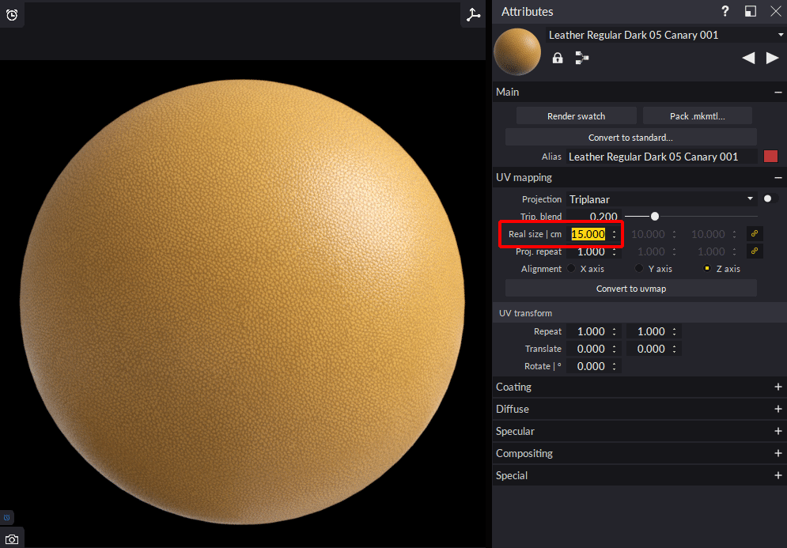The height and width of the screenshot is (548, 787).
Task: Click the alarm clock icon at top-left
Action: (12, 14)
